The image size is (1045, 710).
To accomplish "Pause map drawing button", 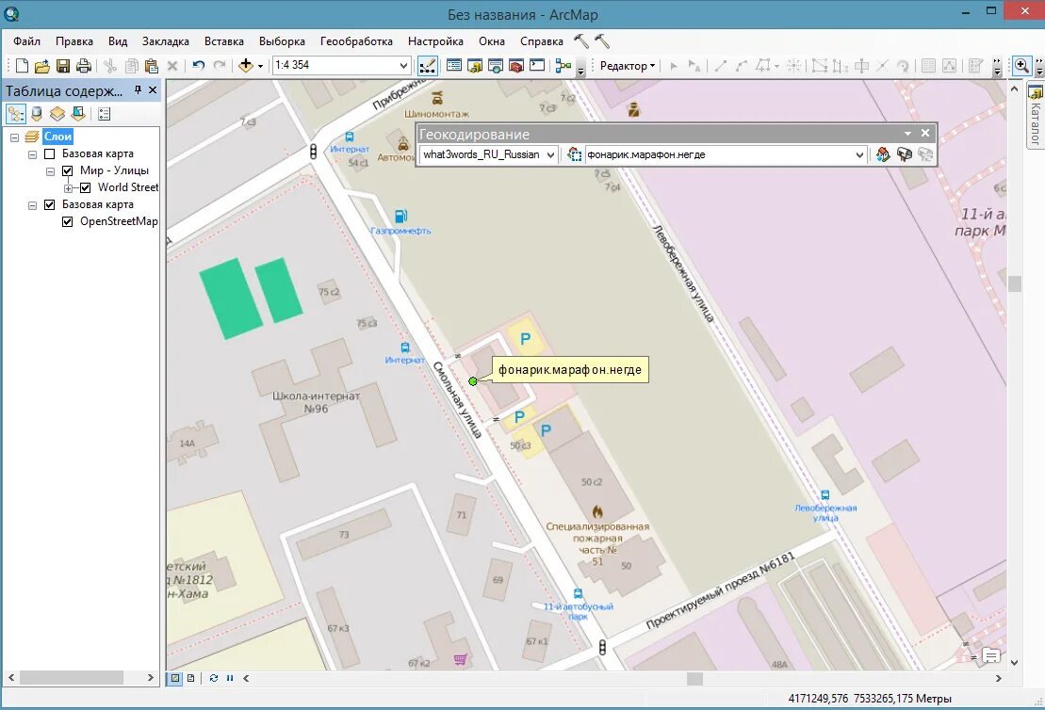I will click(230, 678).
